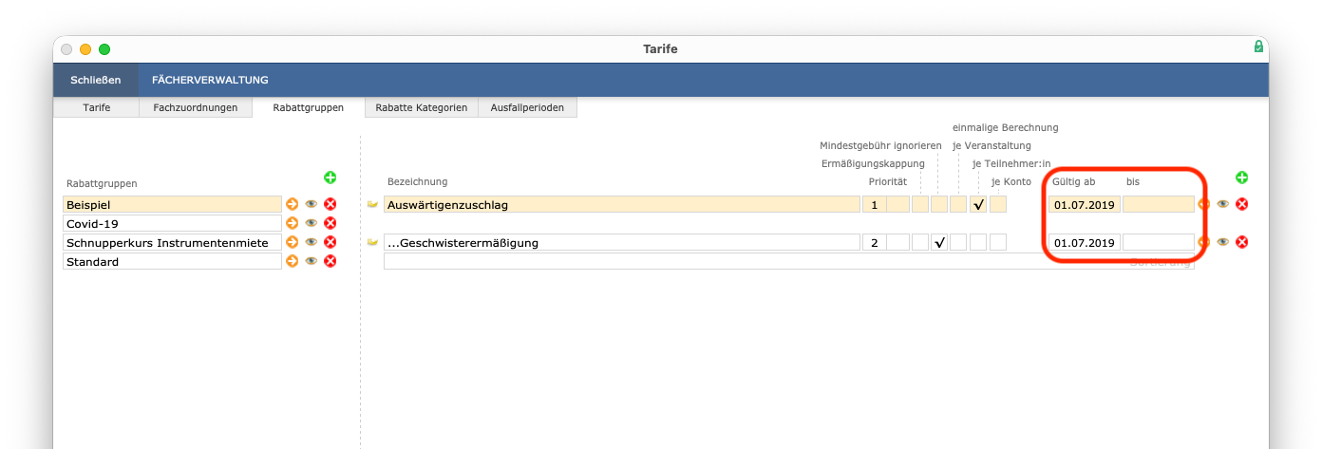Check je Konto box for Geschwisterermäßigung
This screenshot has height=449, width=1322.
[997, 242]
